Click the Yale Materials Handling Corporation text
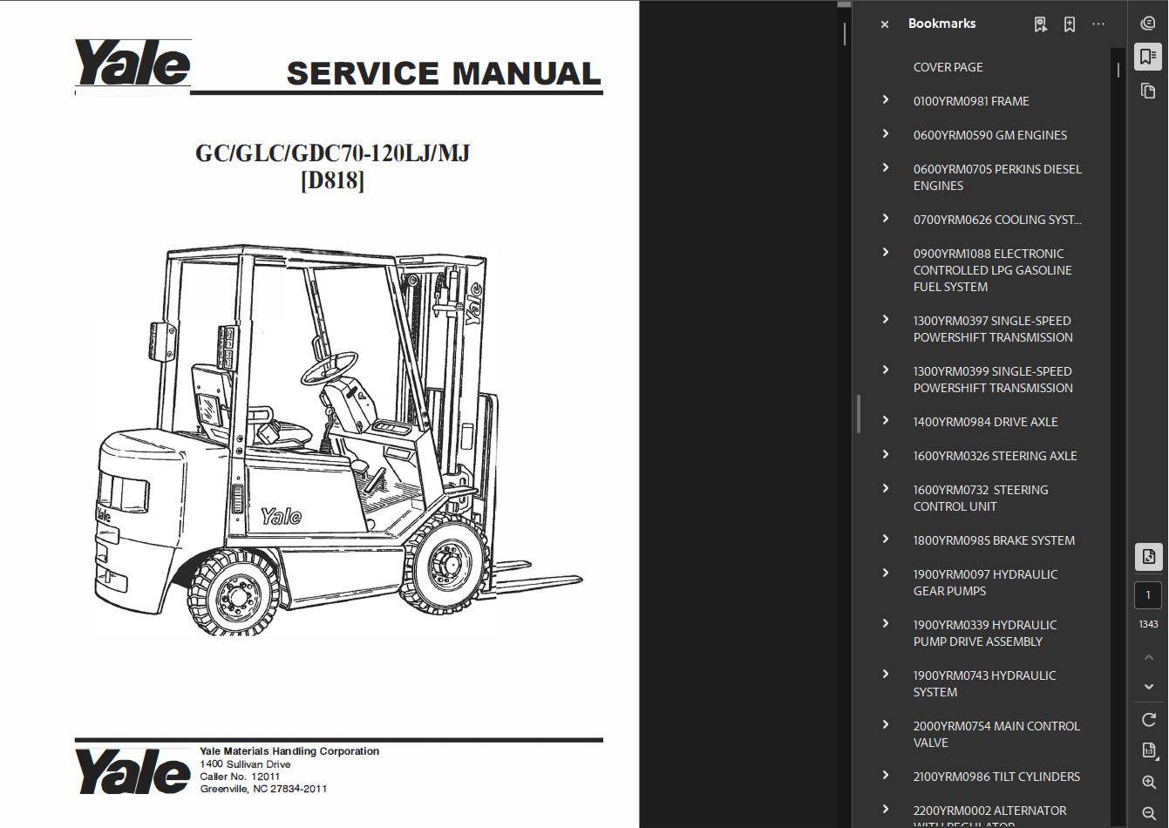Screen dimensions: 1169x828 [289, 751]
